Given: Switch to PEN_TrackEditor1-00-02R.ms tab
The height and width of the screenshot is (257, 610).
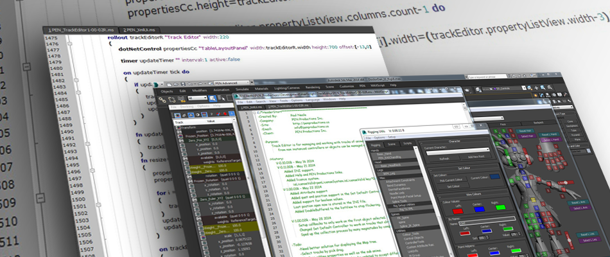Looking at the screenshot, I should [x=80, y=30].
